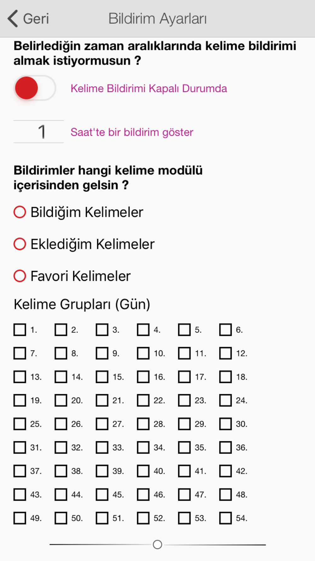Screen dimensions: 315x561
Task: Check the box for day 35
Action: point(184,447)
